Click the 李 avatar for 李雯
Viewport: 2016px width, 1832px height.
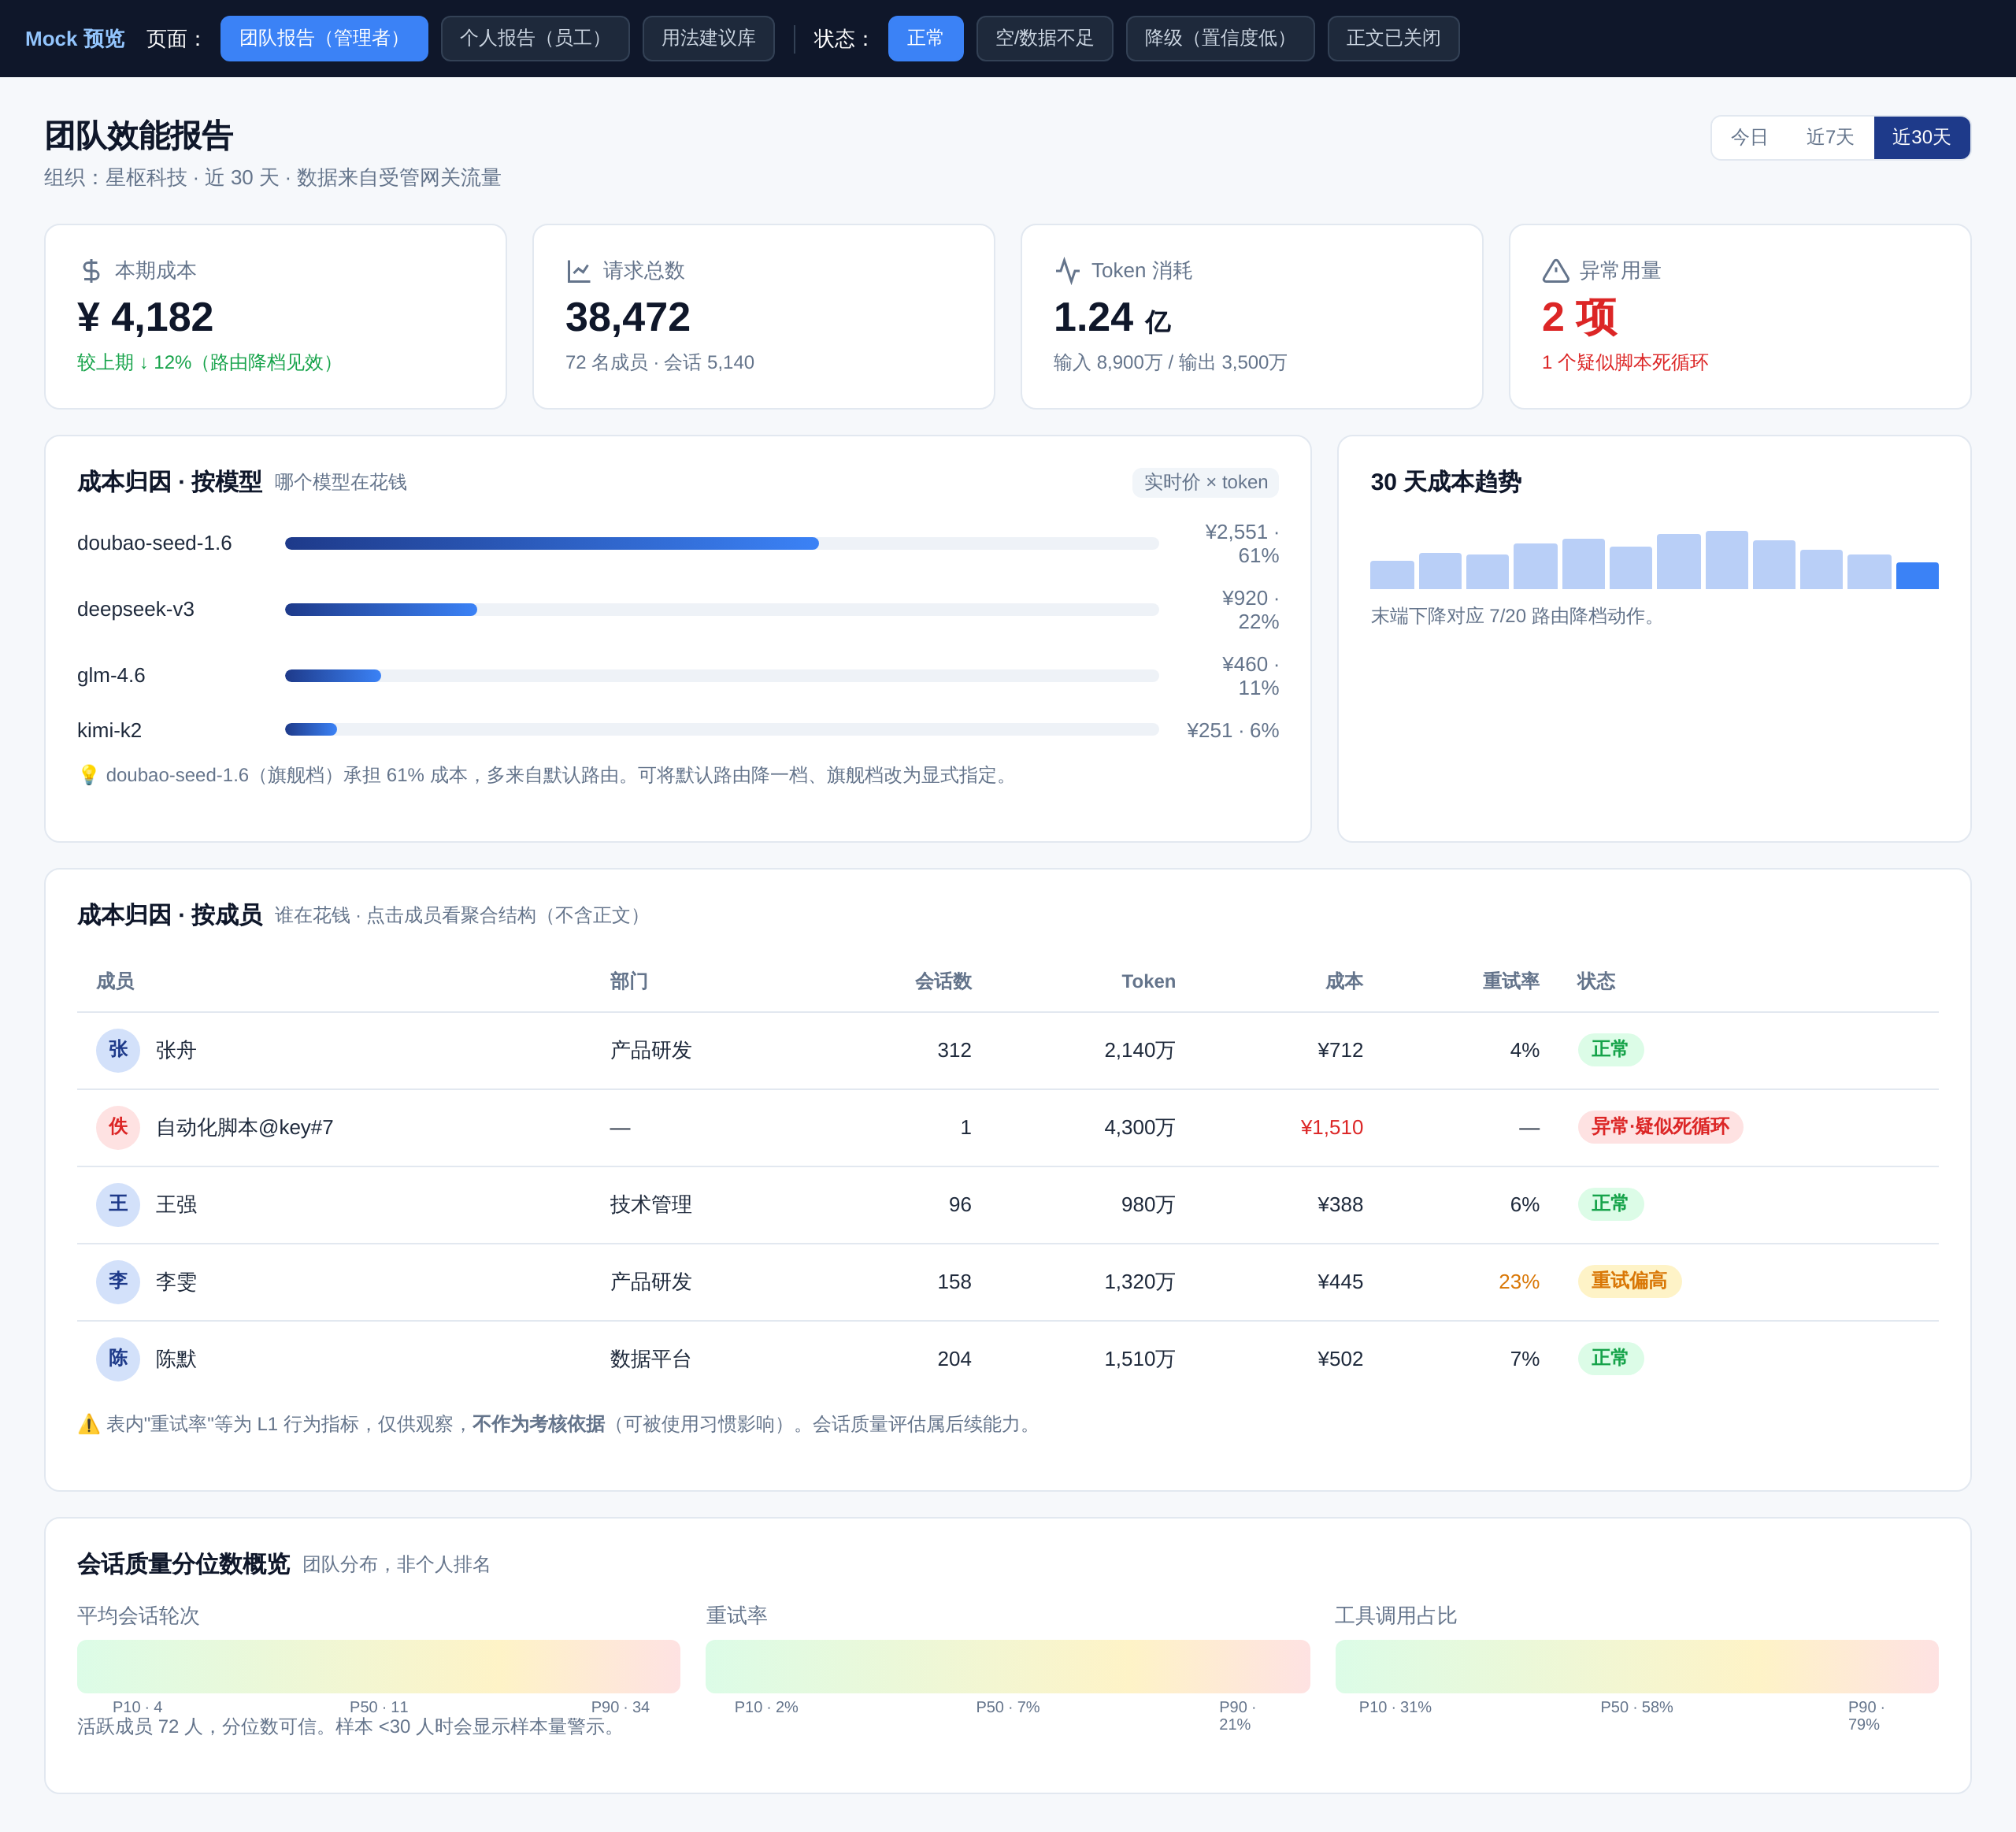pyautogui.click(x=118, y=1281)
